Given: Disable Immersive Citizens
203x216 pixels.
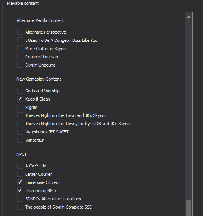Looking at the screenshot, I should (20, 182).
